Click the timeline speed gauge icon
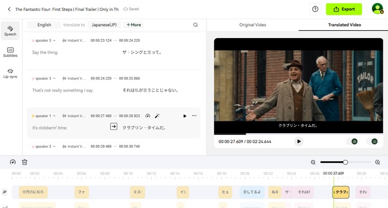Image resolution: width=388 pixels, height=208 pixels. pyautogui.click(x=12, y=162)
